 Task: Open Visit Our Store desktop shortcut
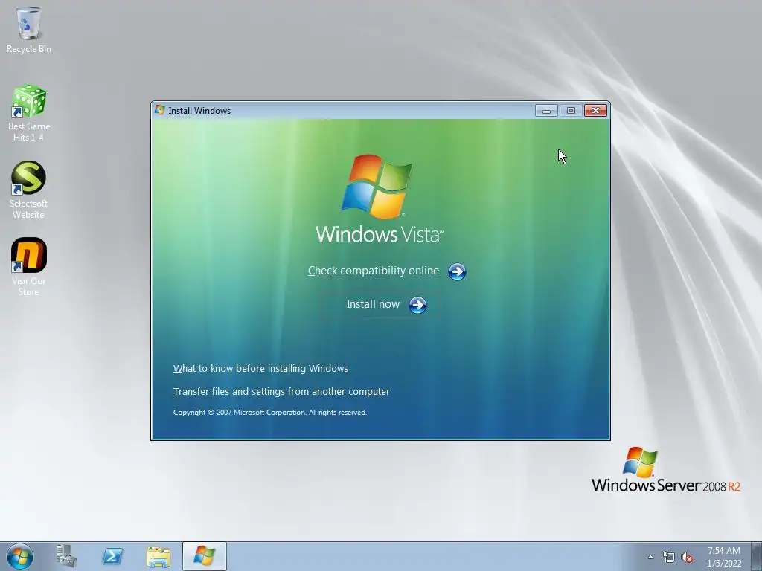[x=29, y=267]
